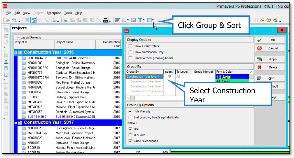Image resolution: width=294 pixels, height=158 pixels.
Task: Open the File menu
Action: pos(9,13)
